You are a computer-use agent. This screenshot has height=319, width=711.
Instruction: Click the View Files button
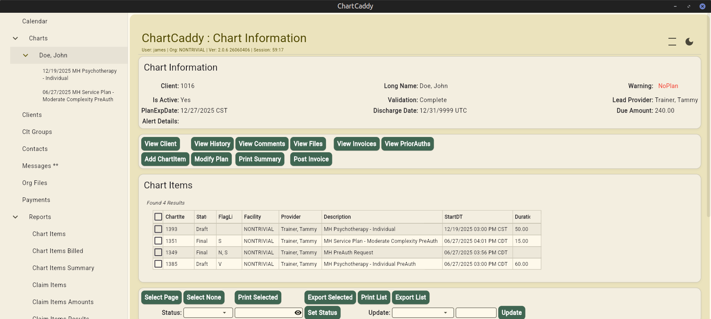[x=308, y=144]
